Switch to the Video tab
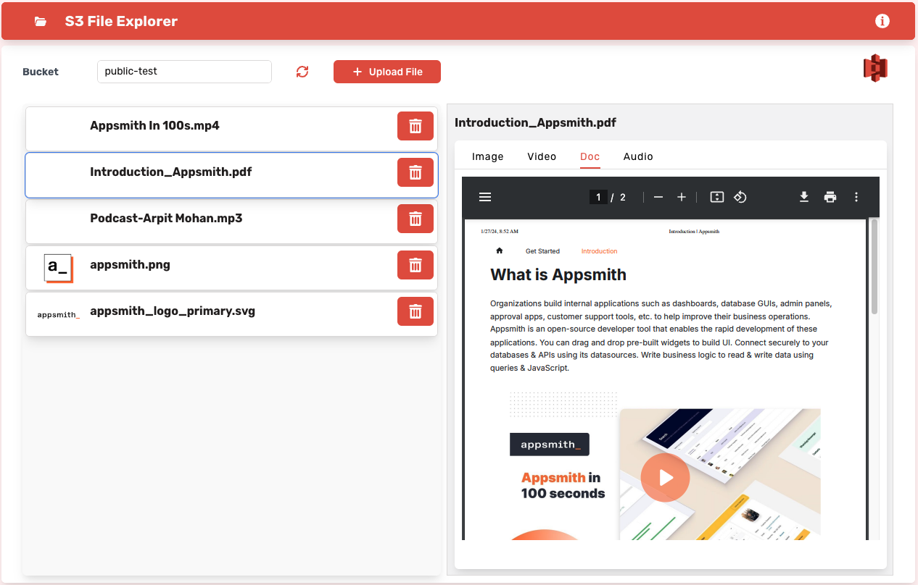The image size is (918, 585). pyautogui.click(x=542, y=156)
